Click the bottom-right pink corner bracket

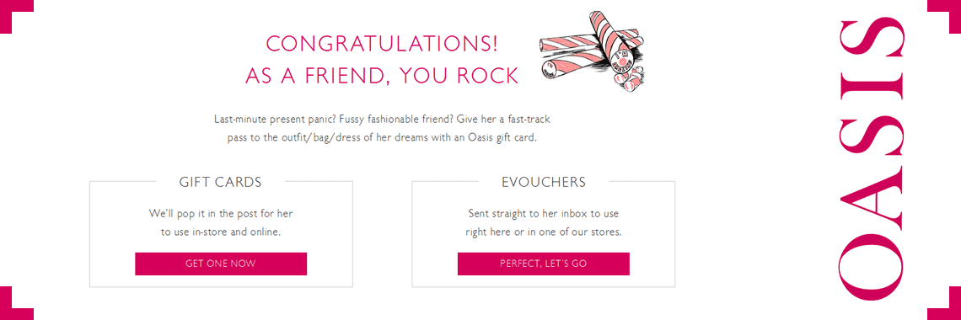[x=944, y=303]
